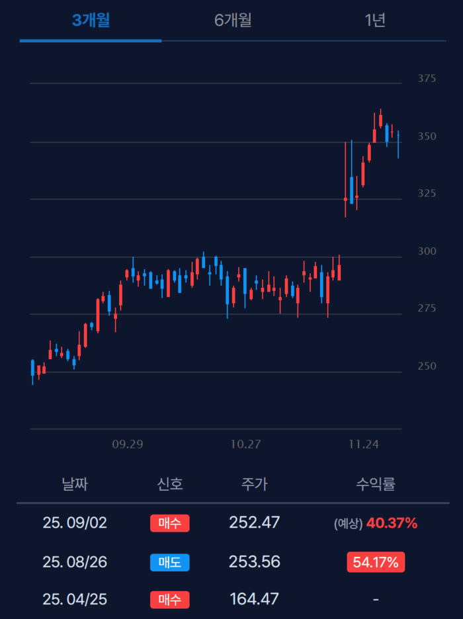Click the 10.27 date axis label
The image size is (463, 619).
[x=245, y=444]
